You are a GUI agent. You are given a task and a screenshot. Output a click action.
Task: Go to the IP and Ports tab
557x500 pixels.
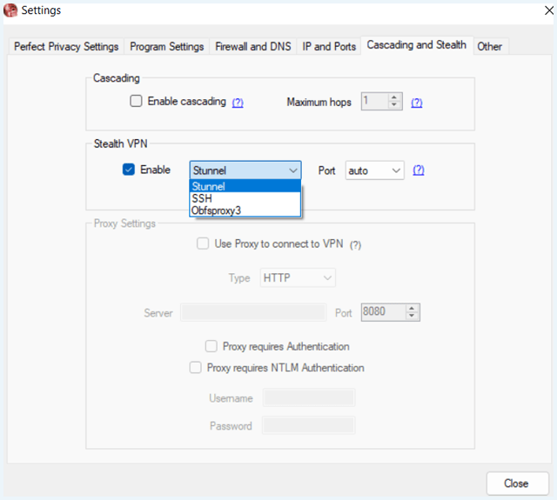coord(329,46)
